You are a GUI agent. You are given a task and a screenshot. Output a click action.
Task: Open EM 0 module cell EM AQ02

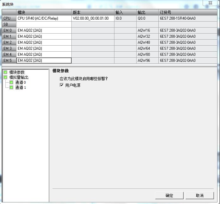click(x=44, y=30)
